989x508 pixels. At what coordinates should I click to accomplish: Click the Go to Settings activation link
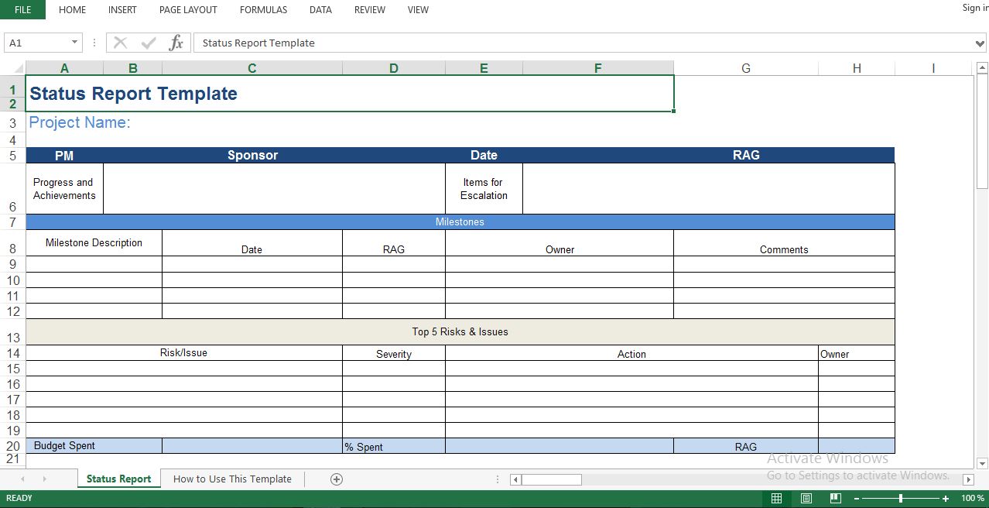pos(857,475)
